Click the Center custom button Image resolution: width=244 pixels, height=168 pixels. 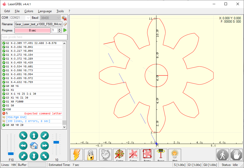(x=119, y=155)
